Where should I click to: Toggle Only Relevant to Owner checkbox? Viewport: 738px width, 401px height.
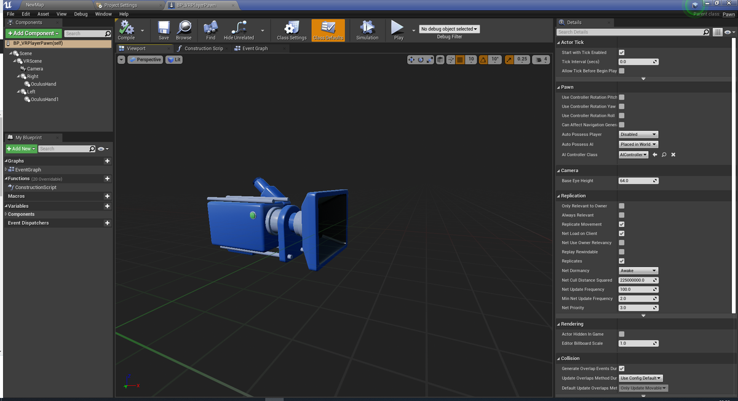tap(622, 206)
